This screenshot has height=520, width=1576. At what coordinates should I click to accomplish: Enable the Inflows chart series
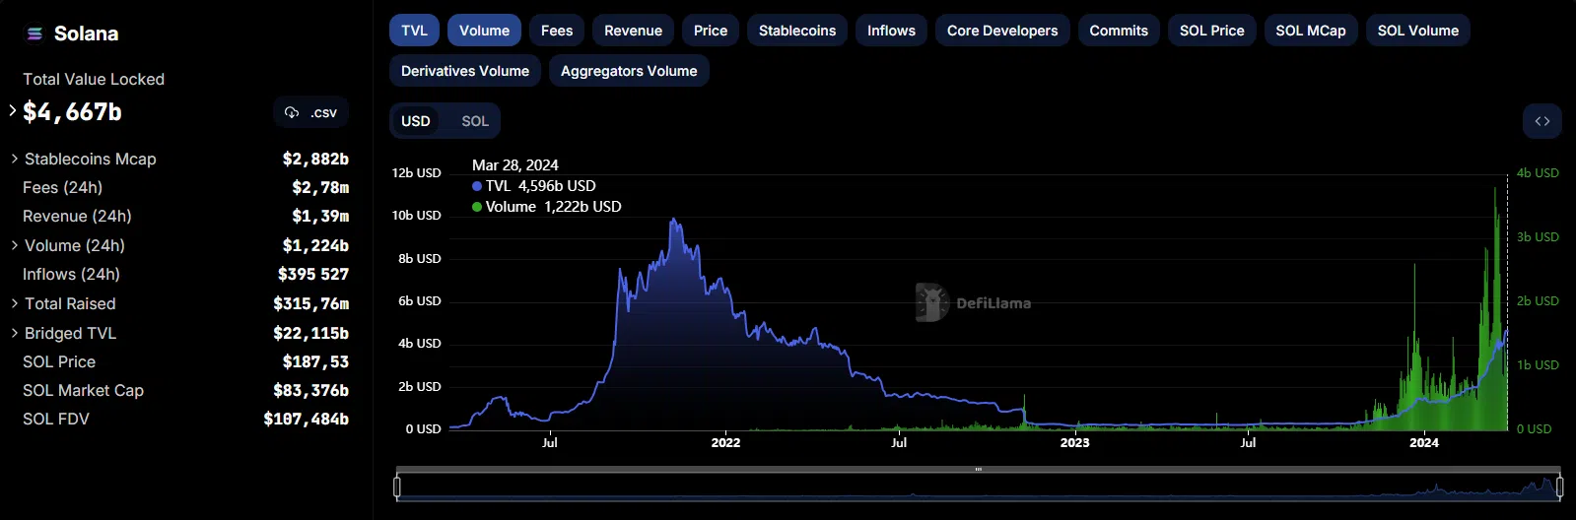tap(891, 31)
